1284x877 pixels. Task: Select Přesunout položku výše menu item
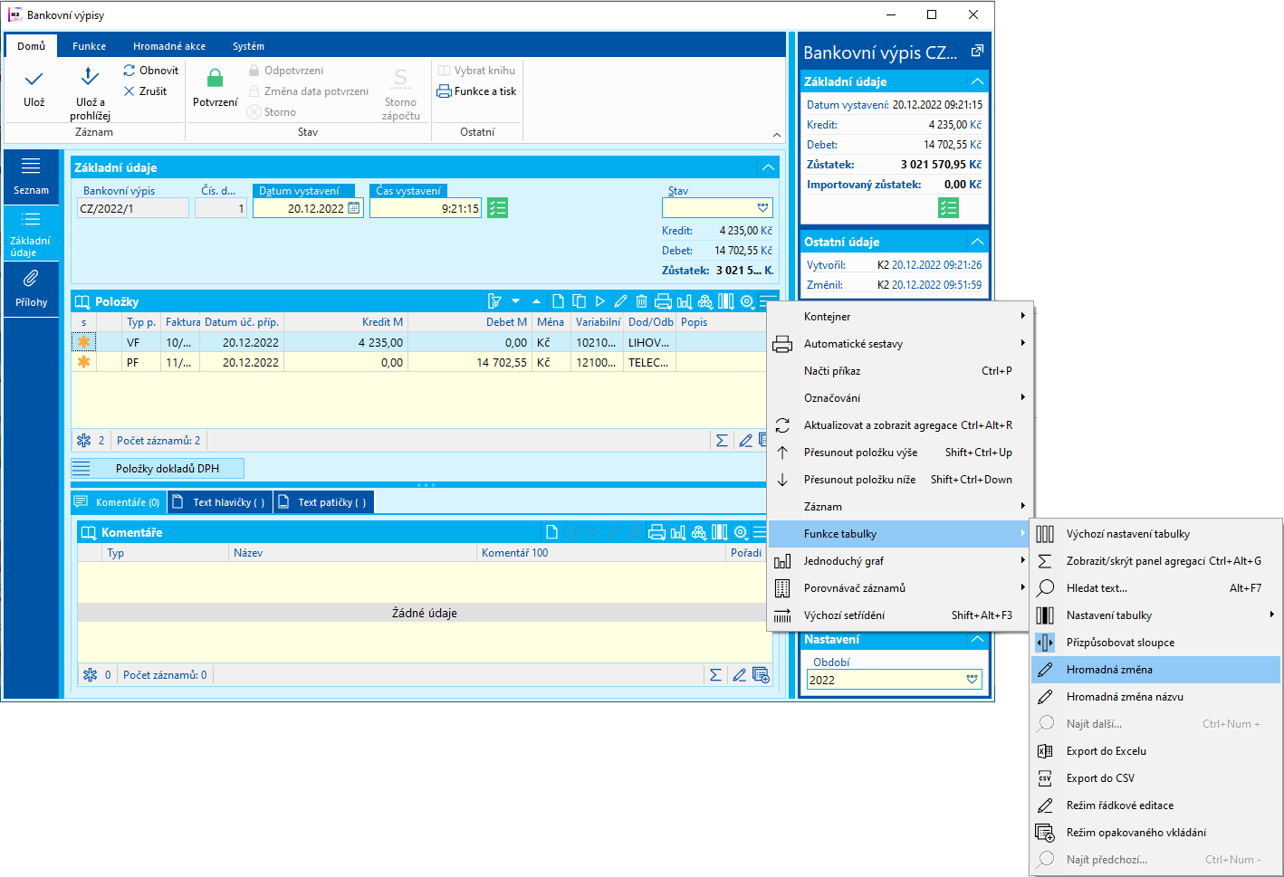[x=899, y=453]
